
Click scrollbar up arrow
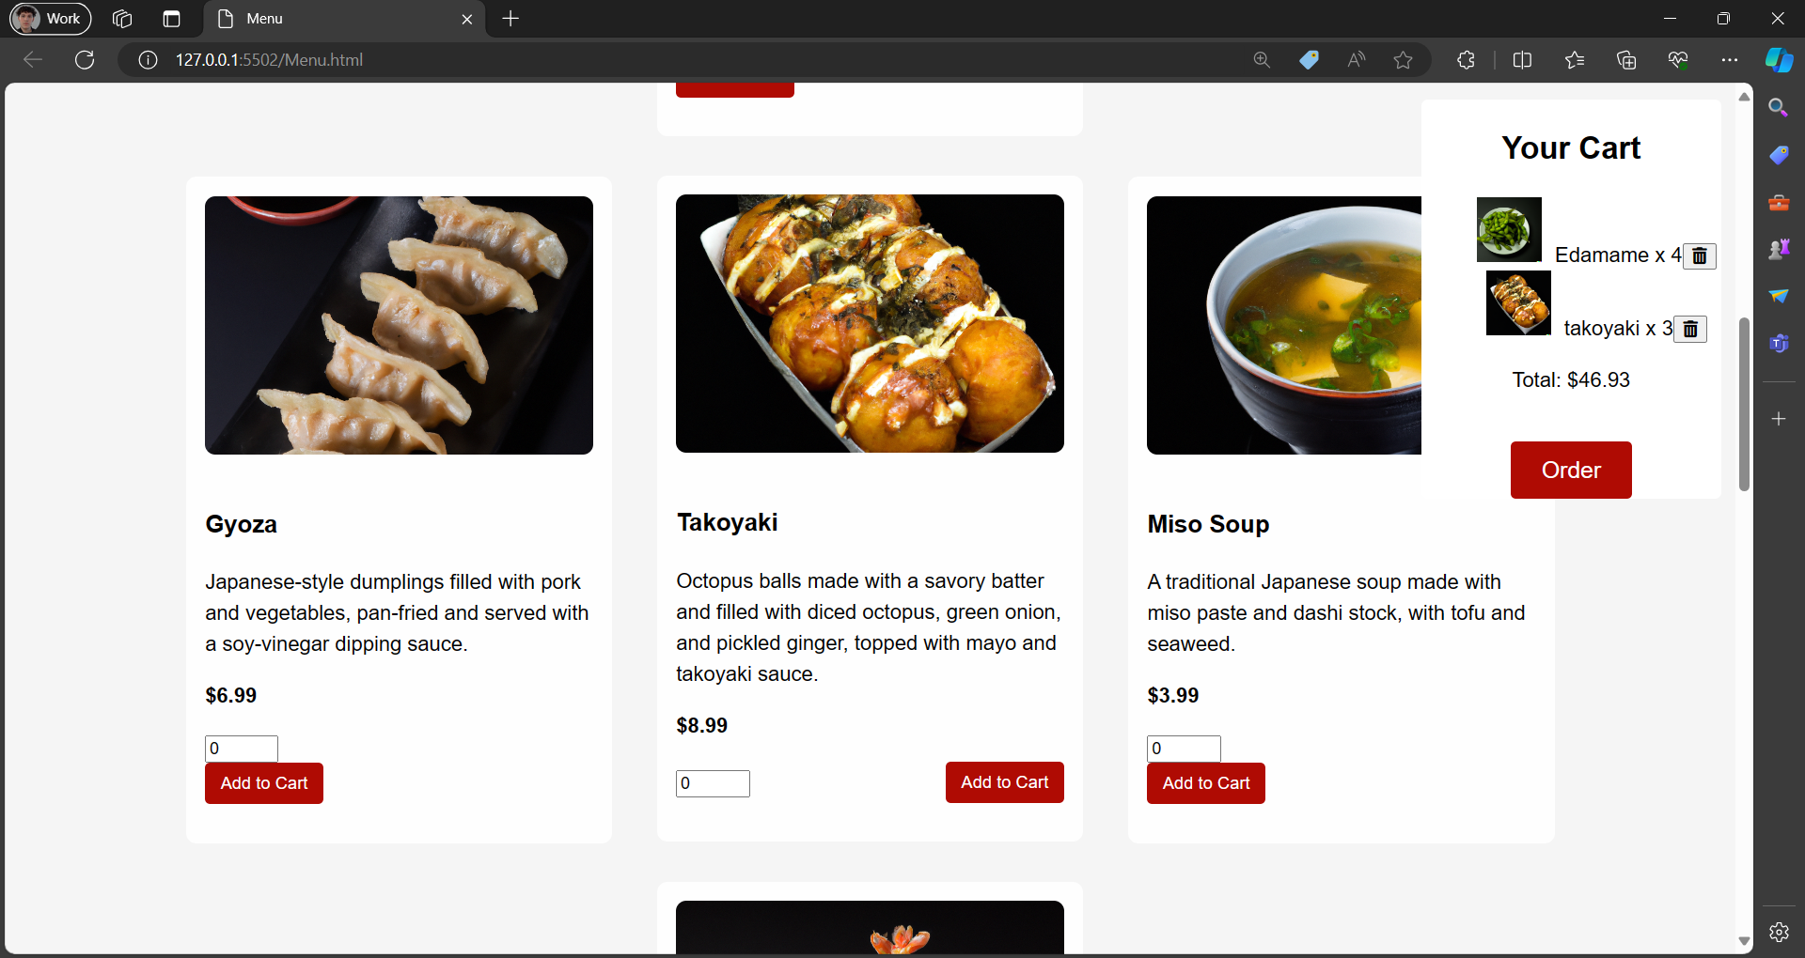tap(1744, 97)
